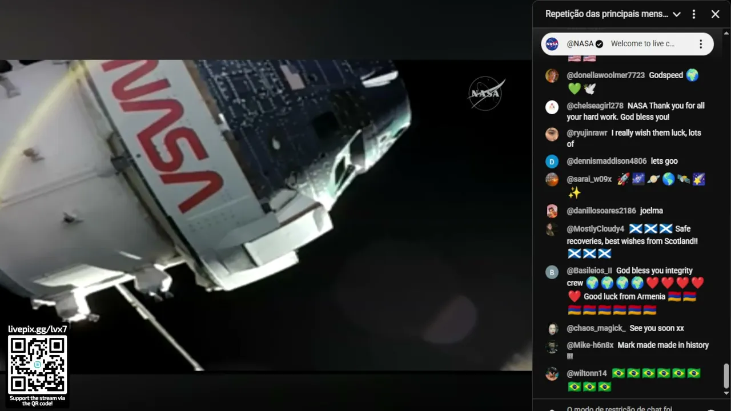Screen dimensions: 731x411
Task: Select username @MostlyCloudy4 in chat
Action: click(x=596, y=229)
